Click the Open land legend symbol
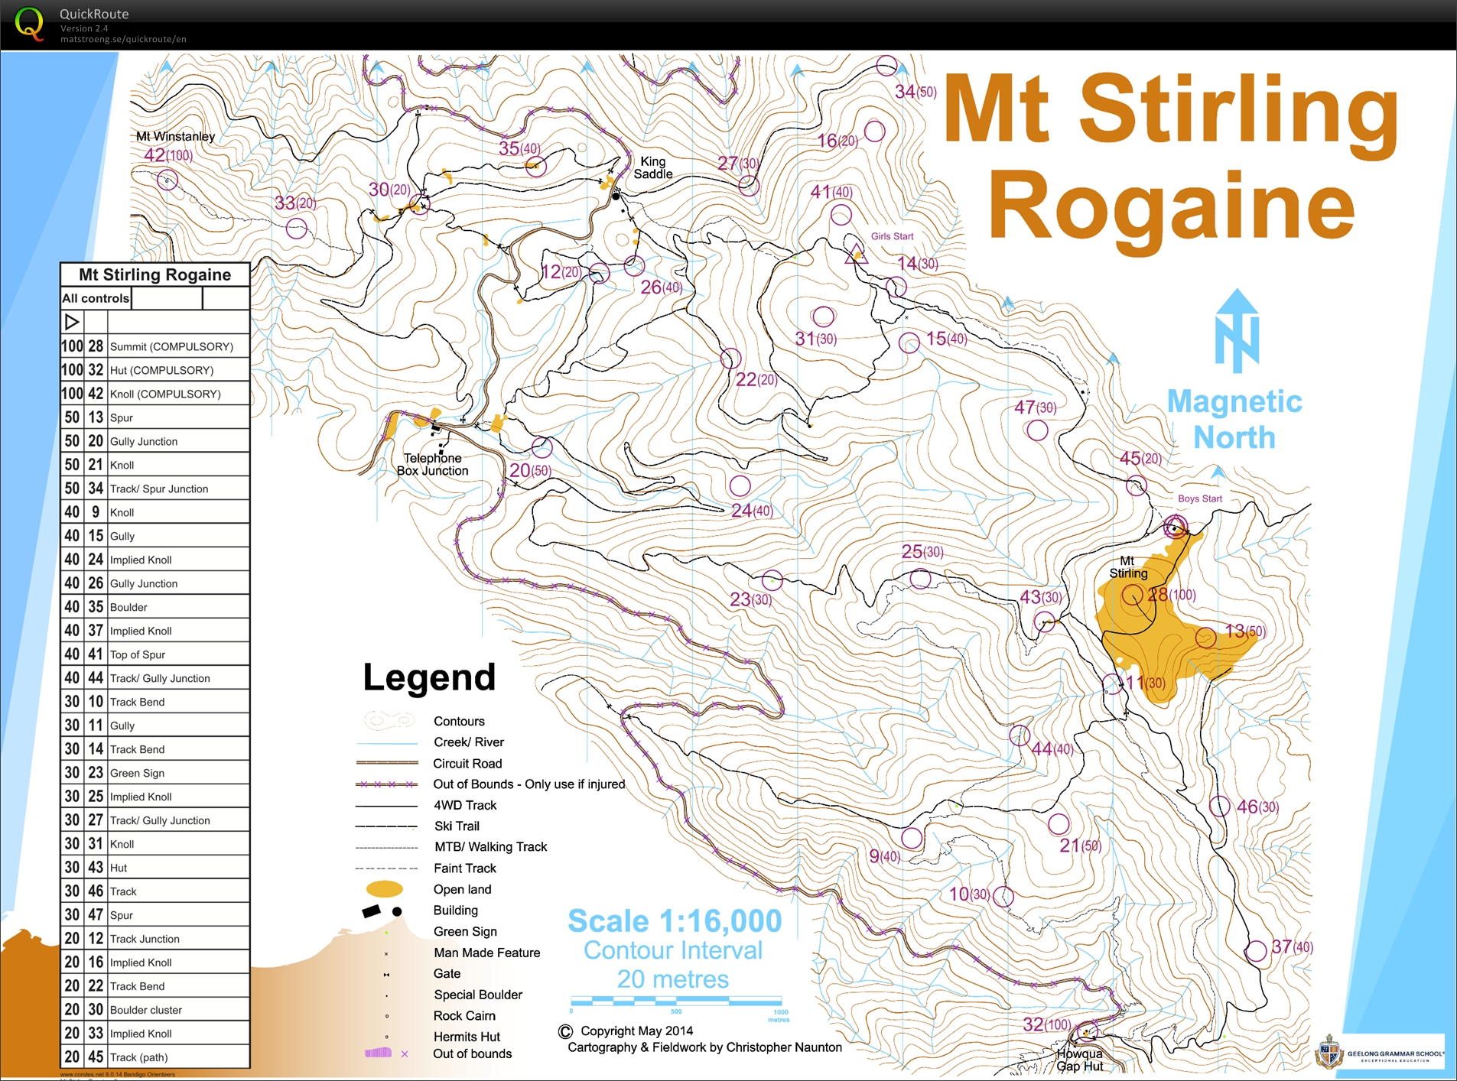The width and height of the screenshot is (1457, 1081). (386, 889)
